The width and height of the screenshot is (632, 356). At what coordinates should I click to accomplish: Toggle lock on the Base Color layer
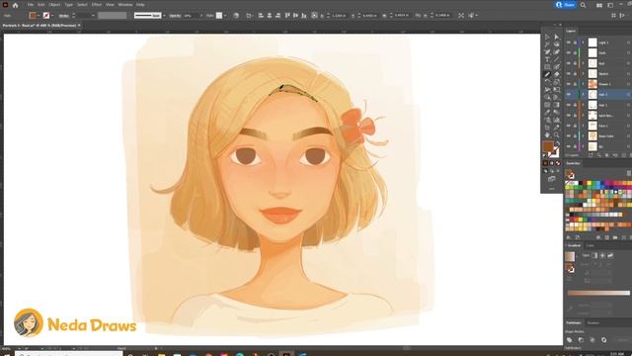[x=575, y=136]
